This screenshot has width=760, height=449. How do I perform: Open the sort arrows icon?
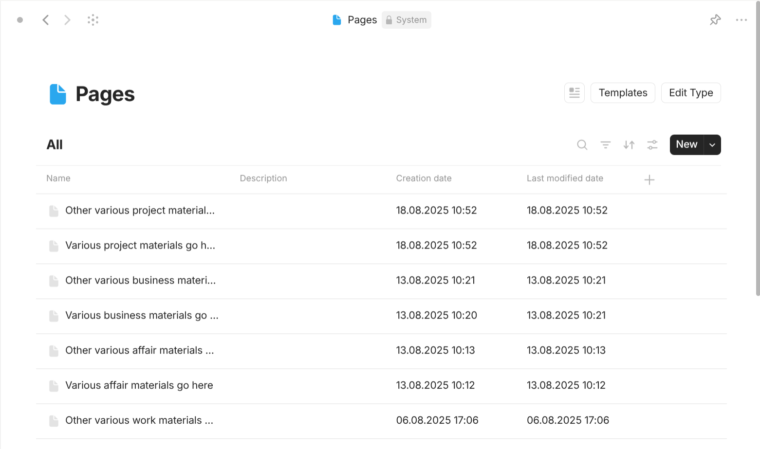click(629, 145)
